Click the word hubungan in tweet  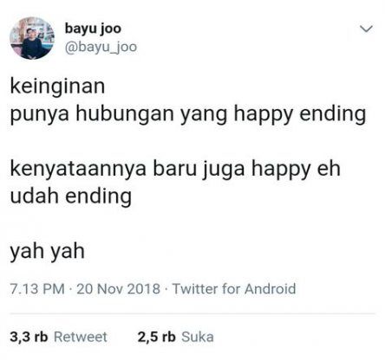[x=125, y=113]
